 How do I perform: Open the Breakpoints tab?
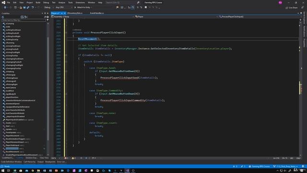50,162
